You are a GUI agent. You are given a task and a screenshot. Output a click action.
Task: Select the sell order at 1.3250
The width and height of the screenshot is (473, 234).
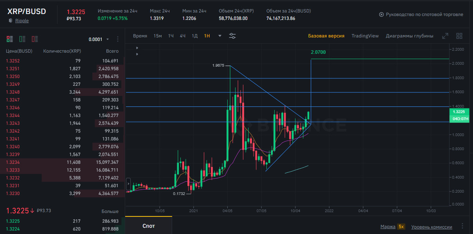(x=62, y=76)
